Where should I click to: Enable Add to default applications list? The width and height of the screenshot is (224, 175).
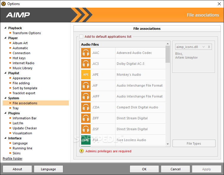point(81,36)
